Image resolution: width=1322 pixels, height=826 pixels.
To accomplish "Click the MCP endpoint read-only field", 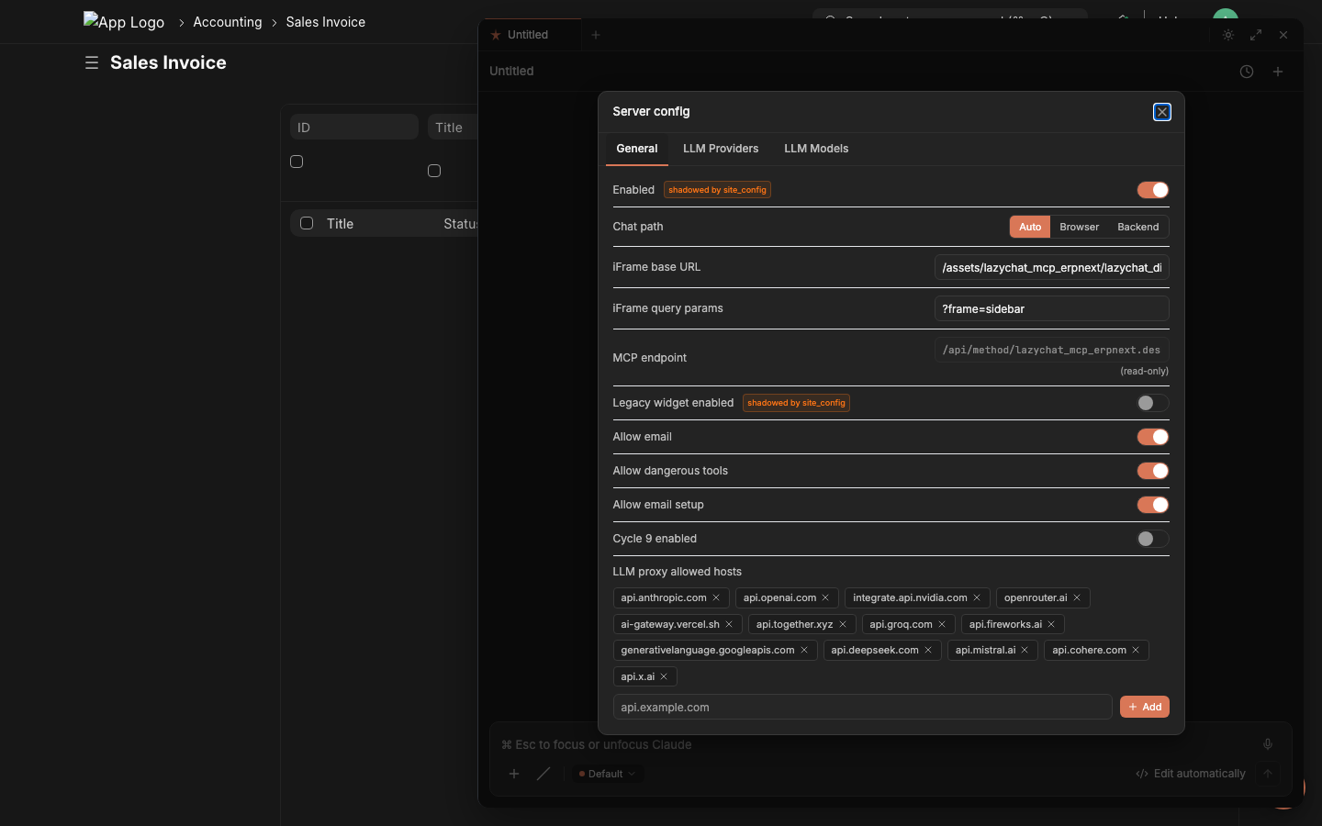I will tap(1052, 350).
